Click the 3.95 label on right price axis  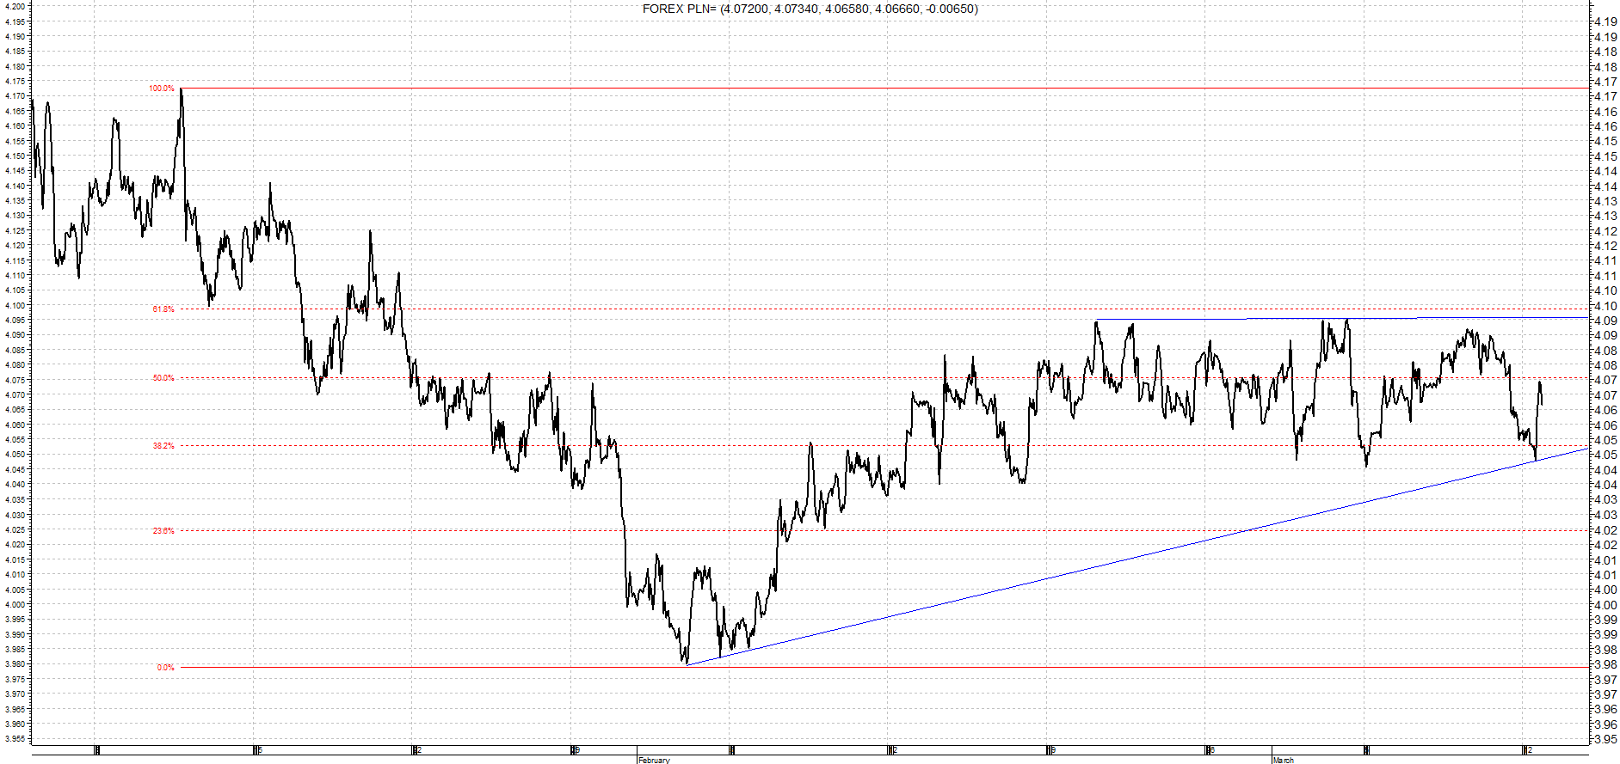coord(1605,740)
